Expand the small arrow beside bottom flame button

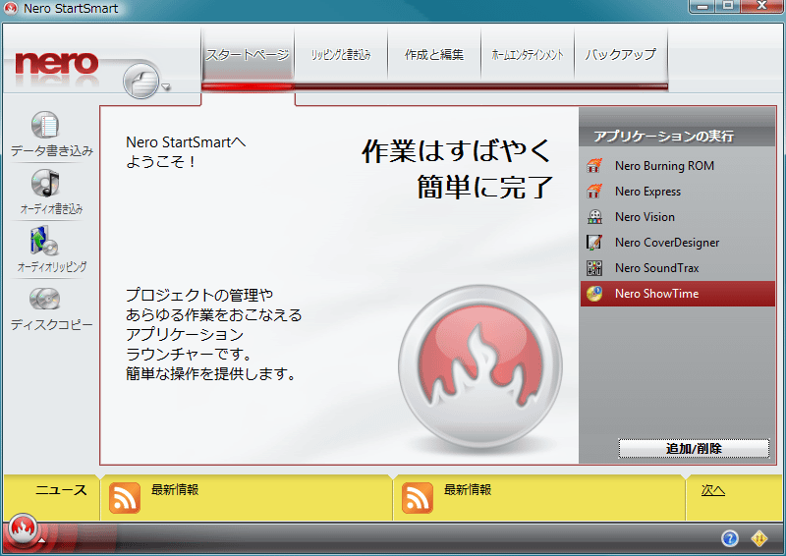tap(42, 540)
